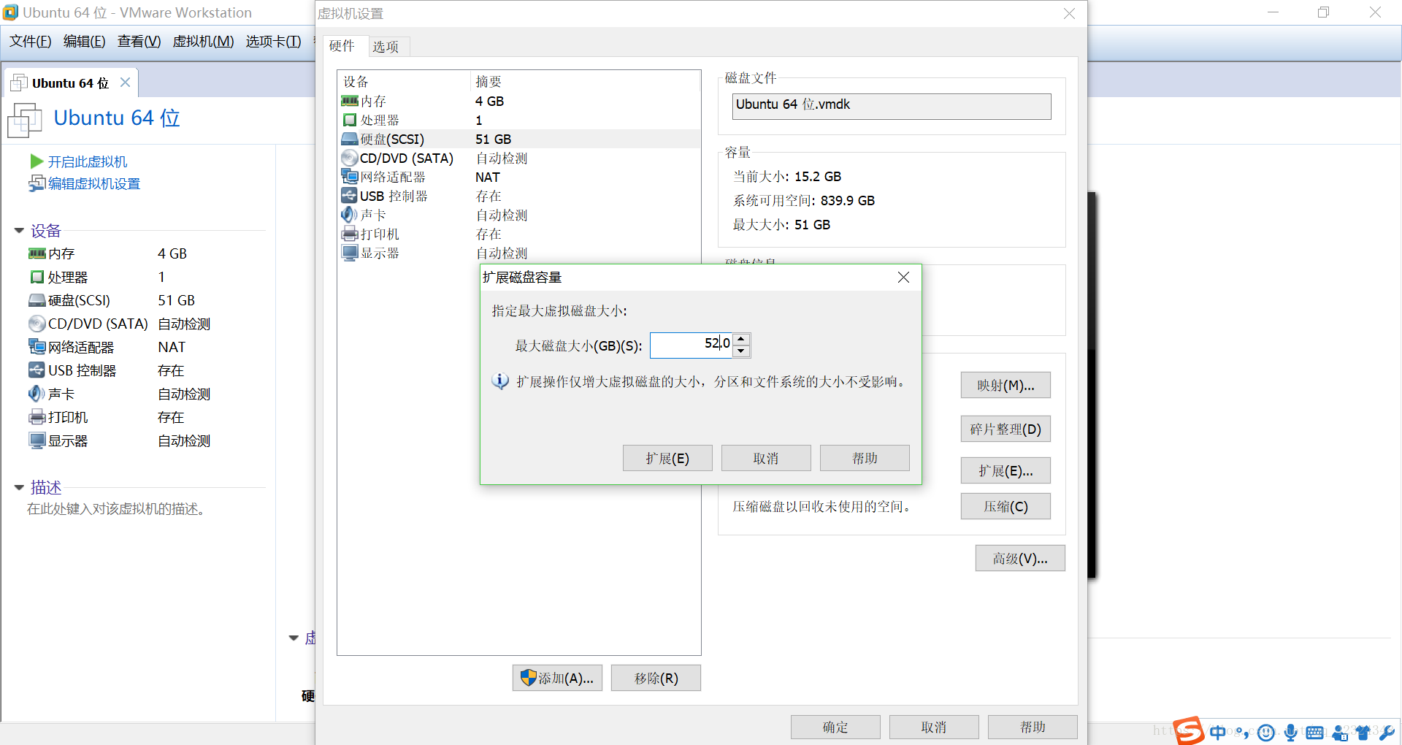
Task: Click the edit VM settings icon in sidebar
Action: [37, 184]
